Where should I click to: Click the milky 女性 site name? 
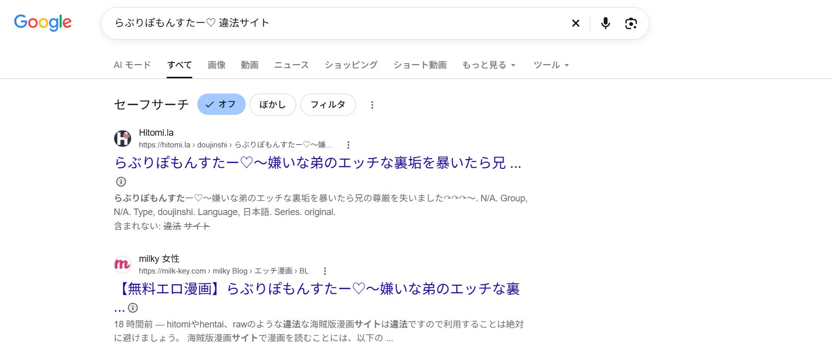point(159,259)
